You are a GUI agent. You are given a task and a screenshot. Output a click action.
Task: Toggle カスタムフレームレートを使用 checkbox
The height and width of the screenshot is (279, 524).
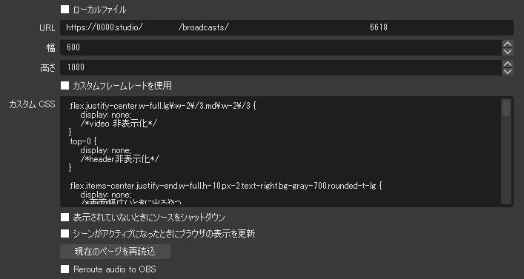point(64,86)
